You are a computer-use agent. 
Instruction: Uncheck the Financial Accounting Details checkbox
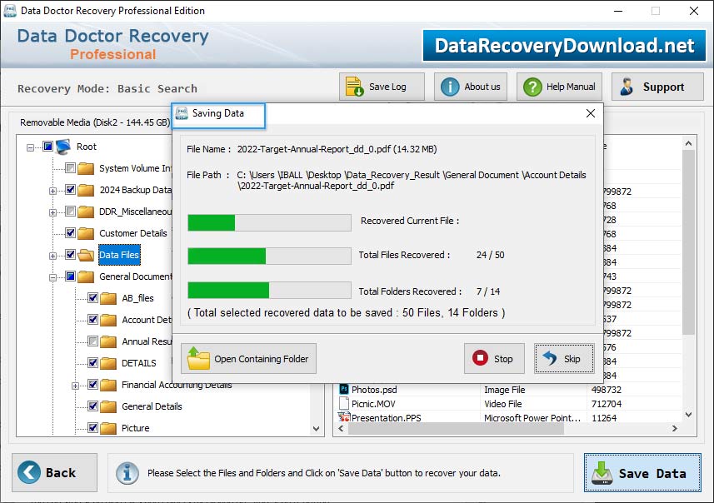92,385
